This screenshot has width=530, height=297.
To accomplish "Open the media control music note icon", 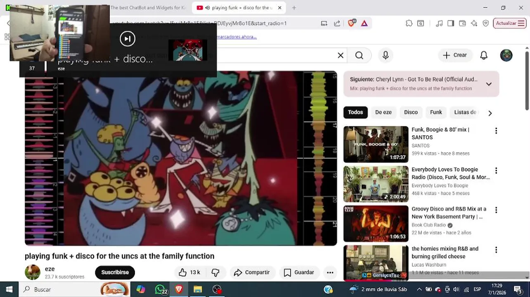I will pos(439,23).
